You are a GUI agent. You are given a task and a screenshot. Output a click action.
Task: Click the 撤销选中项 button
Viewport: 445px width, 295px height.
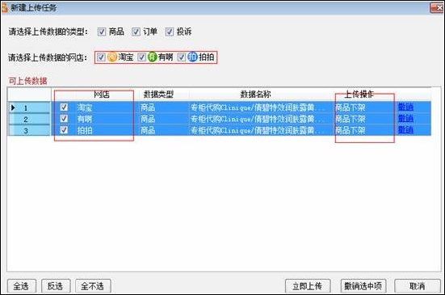point(363,286)
